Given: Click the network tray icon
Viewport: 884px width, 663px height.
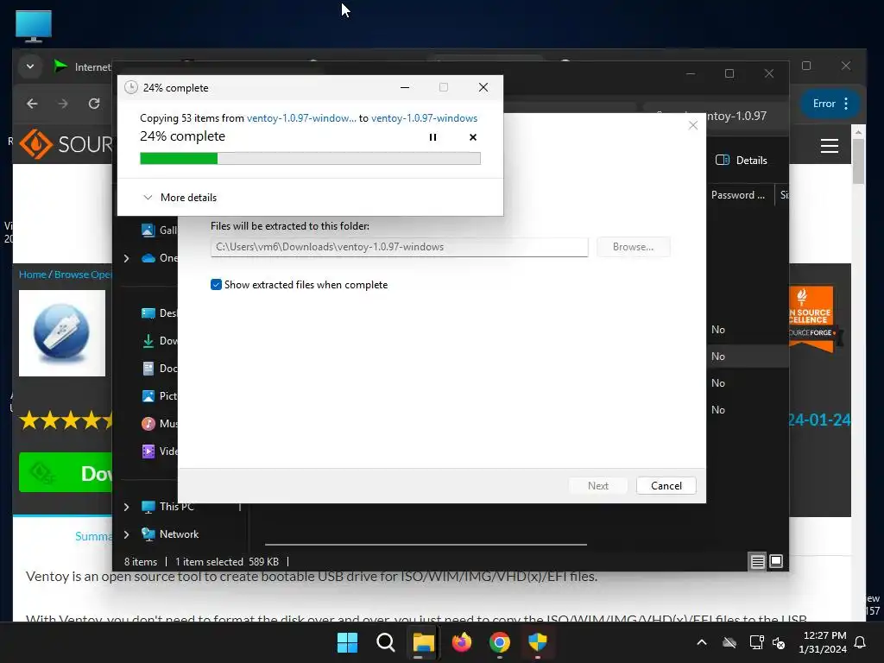Looking at the screenshot, I should 756,642.
